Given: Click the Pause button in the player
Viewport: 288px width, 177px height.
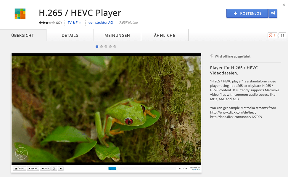Looking at the screenshot, I should (x=33, y=168).
